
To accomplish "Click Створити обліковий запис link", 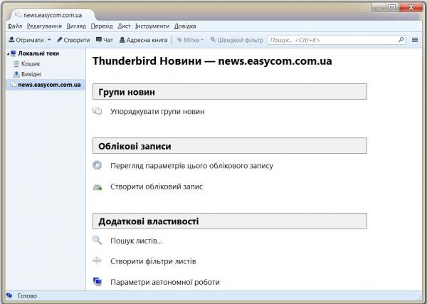I will pyautogui.click(x=157, y=187).
